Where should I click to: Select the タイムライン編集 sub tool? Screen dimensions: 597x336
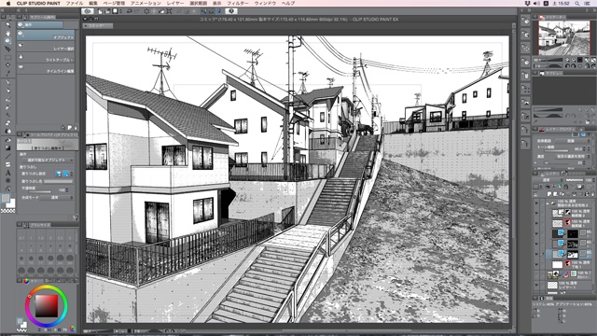point(46,69)
